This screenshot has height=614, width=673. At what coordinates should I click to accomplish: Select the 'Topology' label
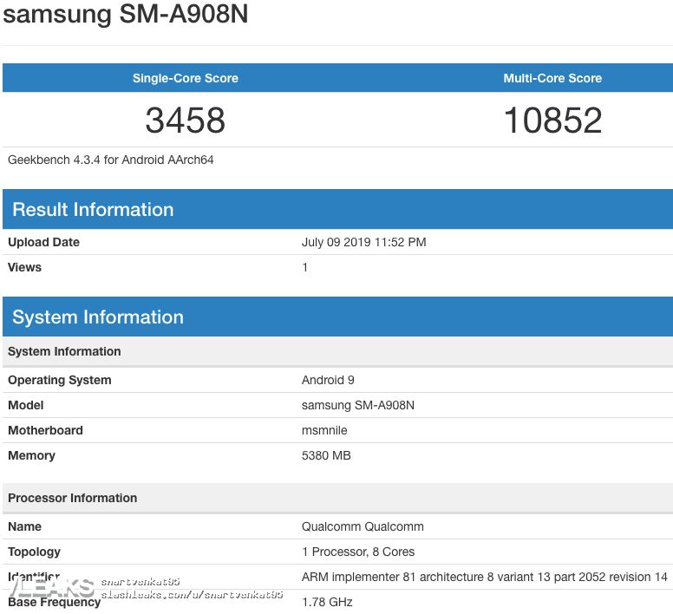coord(35,552)
